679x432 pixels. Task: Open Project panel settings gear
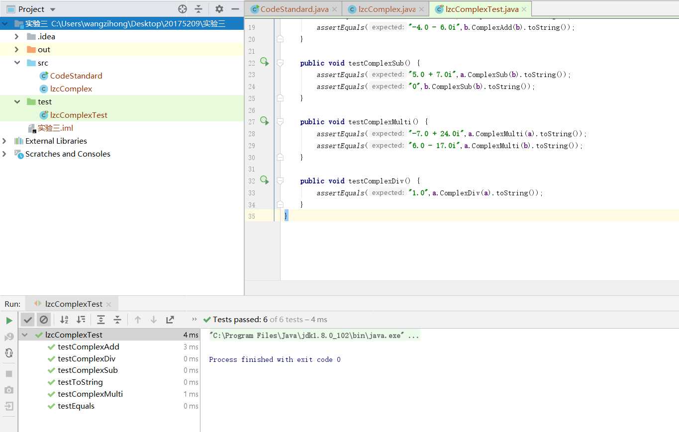219,9
